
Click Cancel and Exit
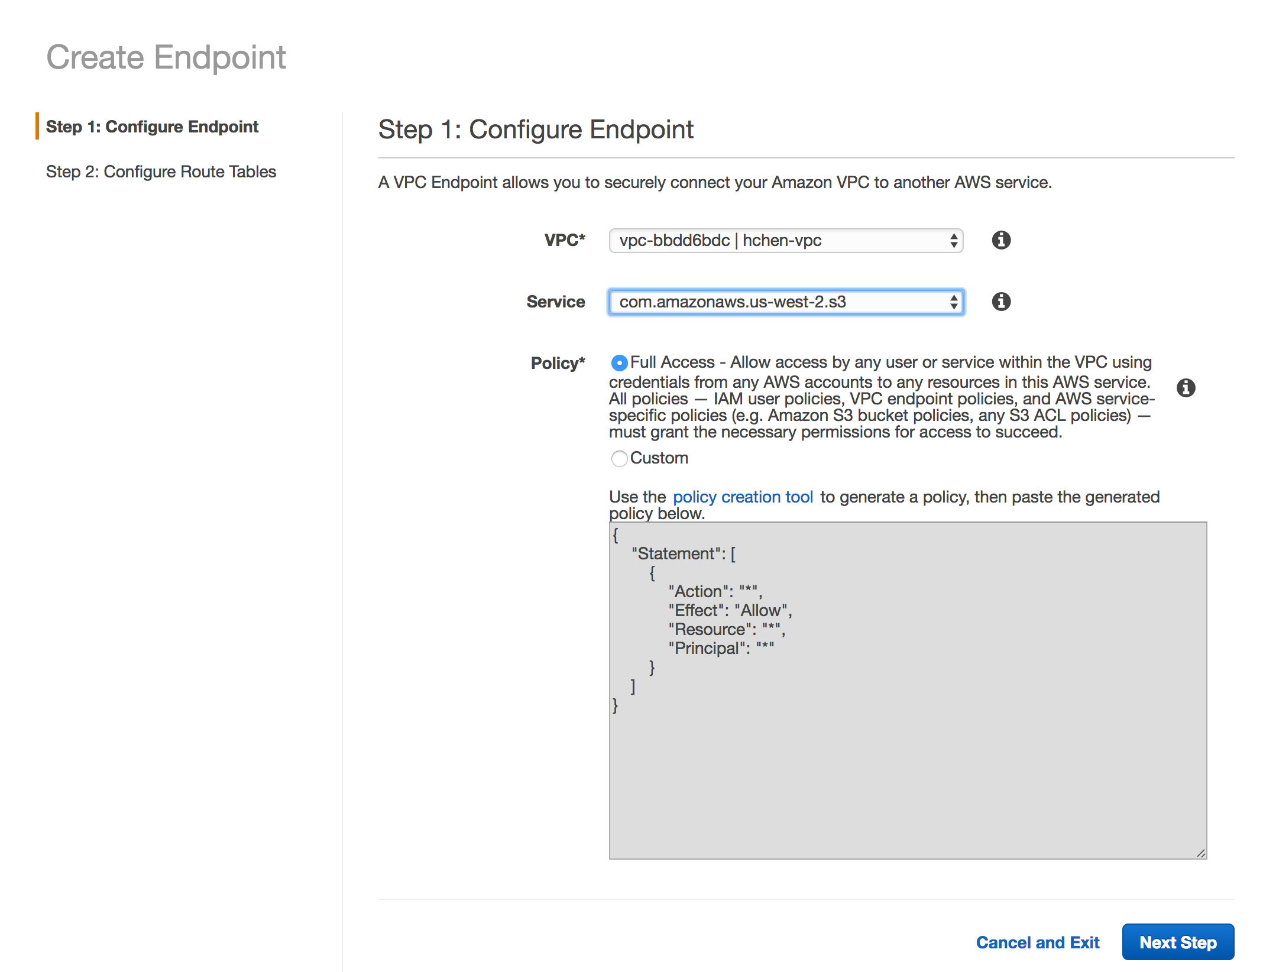pos(1037,942)
